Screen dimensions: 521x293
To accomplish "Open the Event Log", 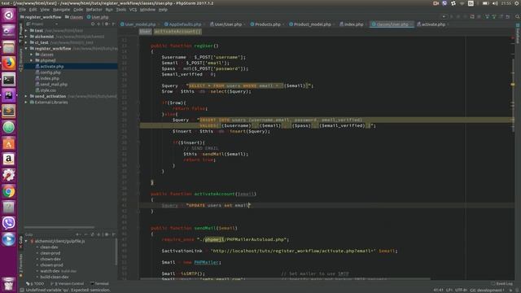I will point(502,284).
